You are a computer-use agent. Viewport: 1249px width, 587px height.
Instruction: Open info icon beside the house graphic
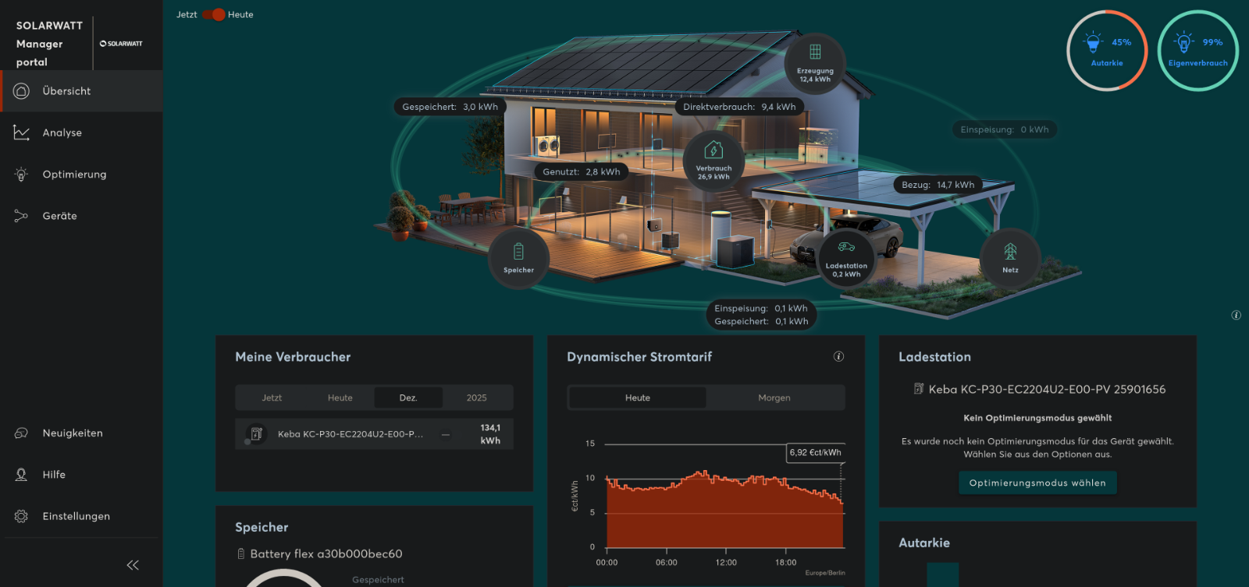click(1237, 316)
